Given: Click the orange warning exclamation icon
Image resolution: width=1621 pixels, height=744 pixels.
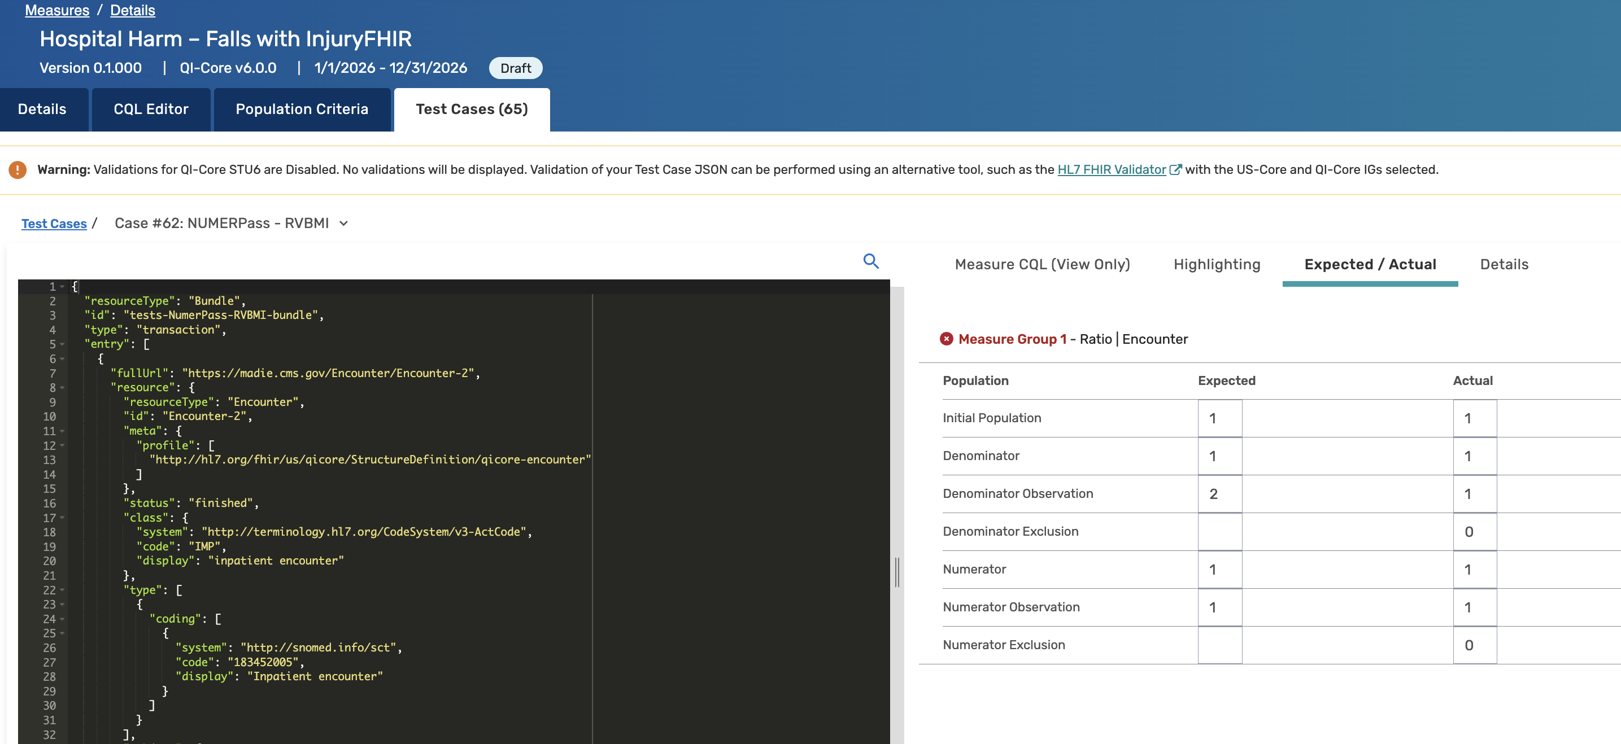Looking at the screenshot, I should (x=18, y=170).
